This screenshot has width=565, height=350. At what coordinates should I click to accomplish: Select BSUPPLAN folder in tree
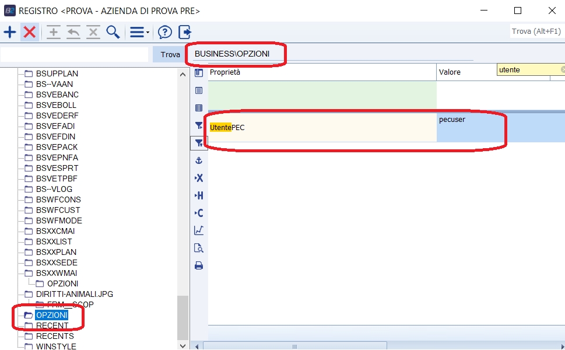coord(57,73)
